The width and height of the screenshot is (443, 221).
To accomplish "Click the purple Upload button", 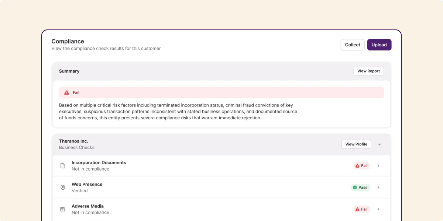I will point(379,45).
